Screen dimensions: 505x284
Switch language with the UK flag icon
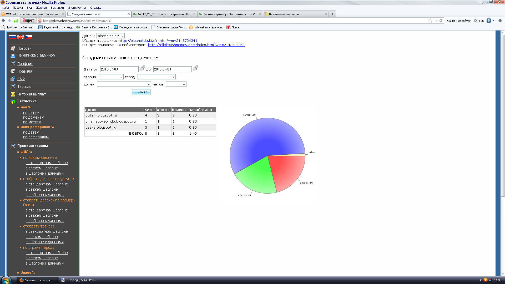[21, 37]
